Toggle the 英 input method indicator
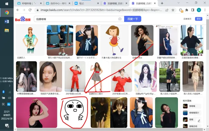 coord(3,104)
